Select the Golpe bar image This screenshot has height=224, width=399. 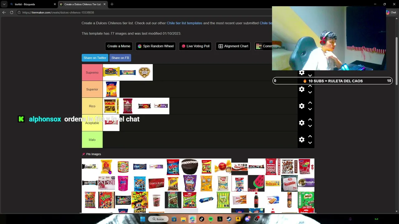coord(256,167)
